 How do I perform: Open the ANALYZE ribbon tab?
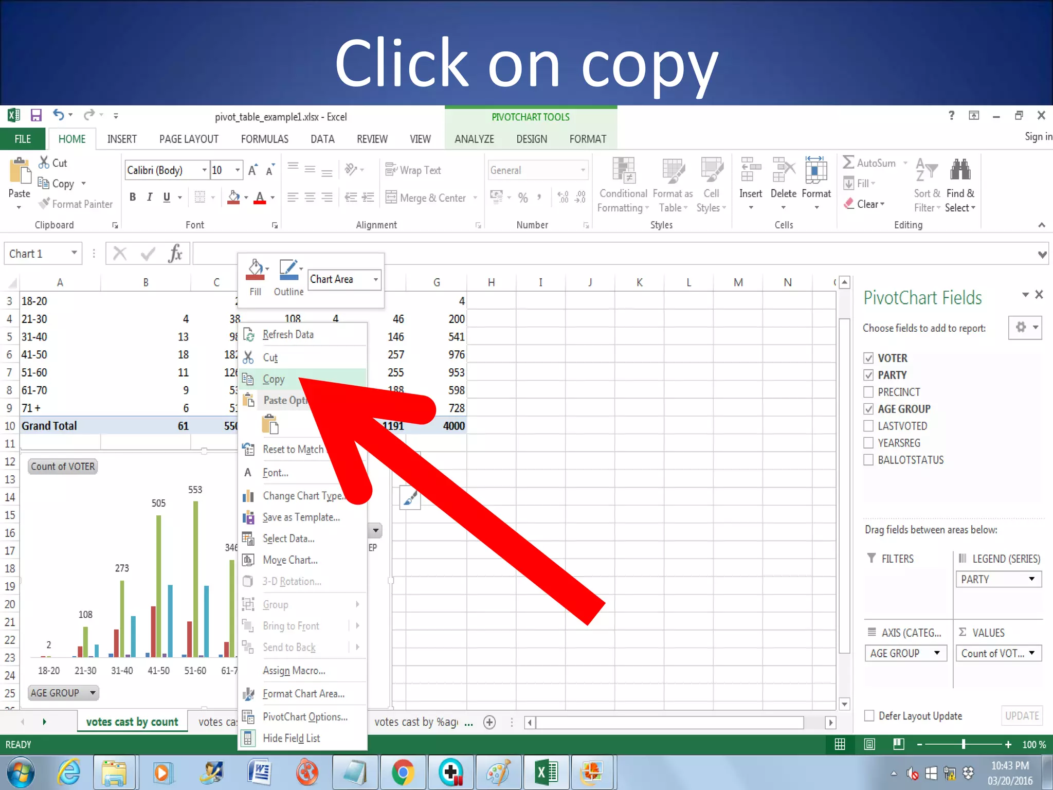point(474,139)
